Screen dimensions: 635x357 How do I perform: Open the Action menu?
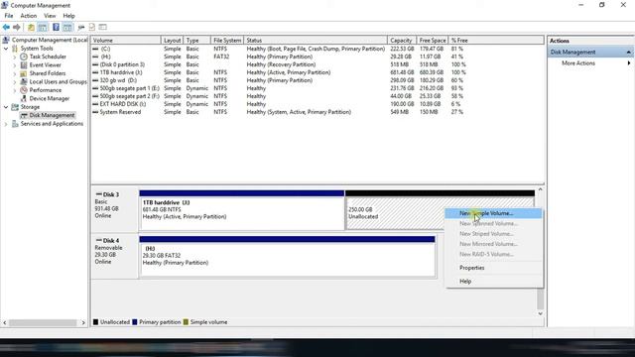(29, 16)
